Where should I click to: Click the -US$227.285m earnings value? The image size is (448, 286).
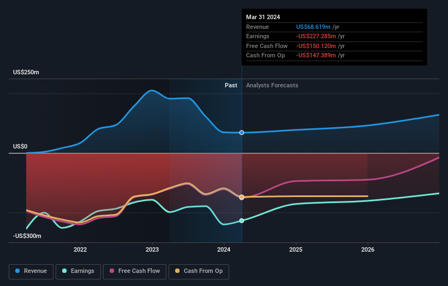(316, 36)
